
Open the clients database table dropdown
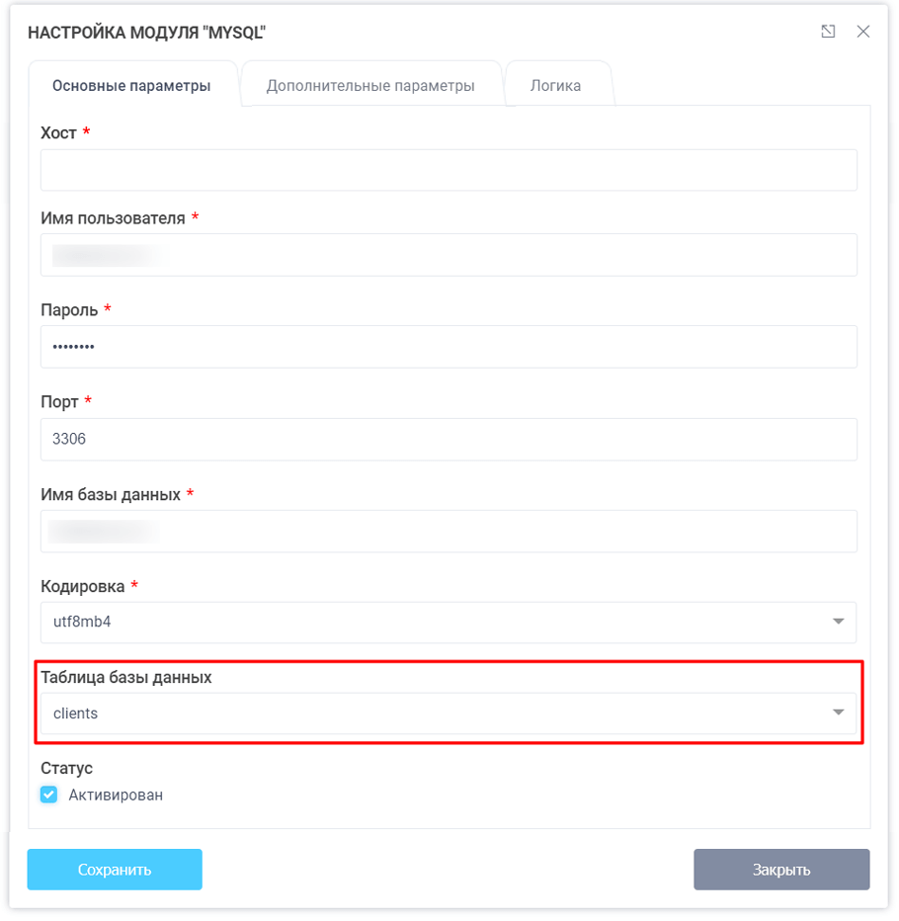449,711
